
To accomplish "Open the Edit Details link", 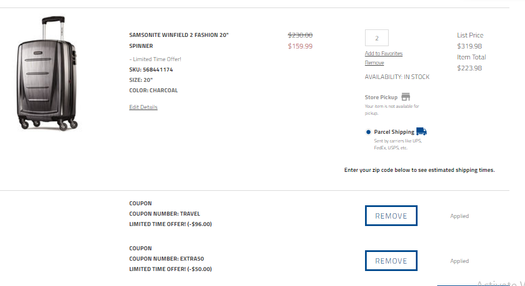I will 143,107.
